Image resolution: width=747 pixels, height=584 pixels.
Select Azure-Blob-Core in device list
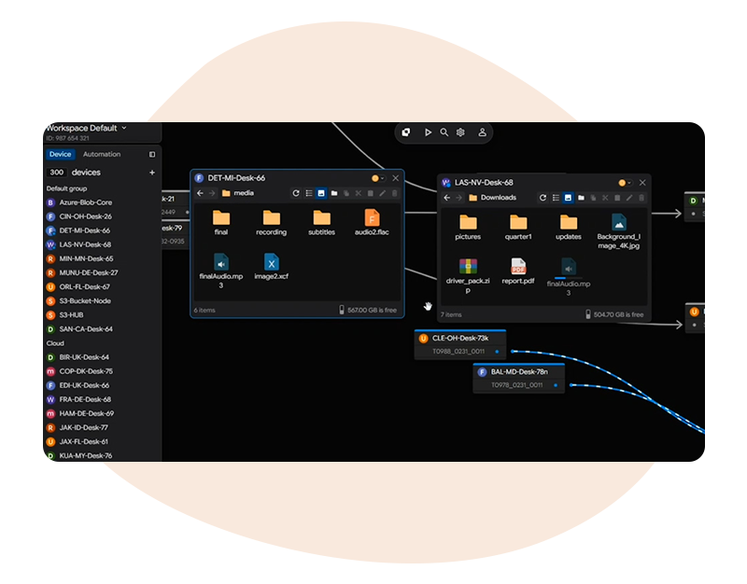coord(85,202)
